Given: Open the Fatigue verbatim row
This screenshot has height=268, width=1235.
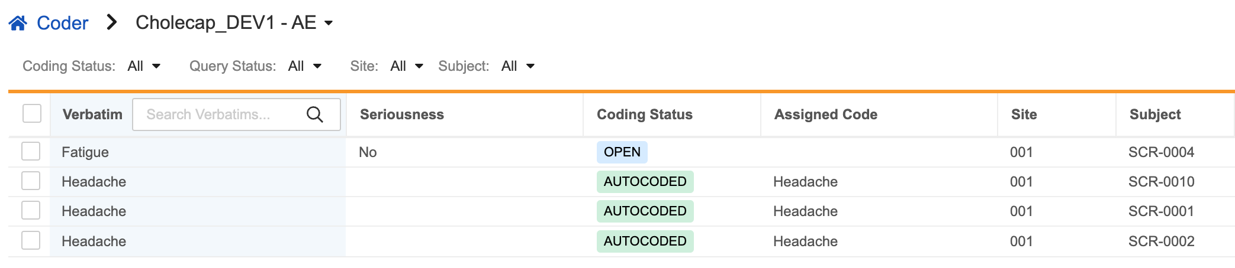Looking at the screenshot, I should coord(85,152).
